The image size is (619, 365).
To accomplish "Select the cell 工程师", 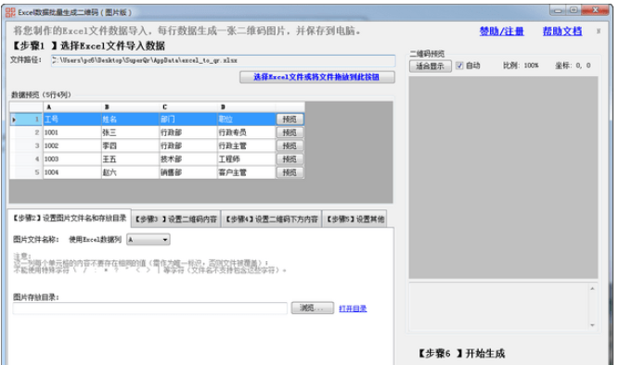I will click(246, 159).
